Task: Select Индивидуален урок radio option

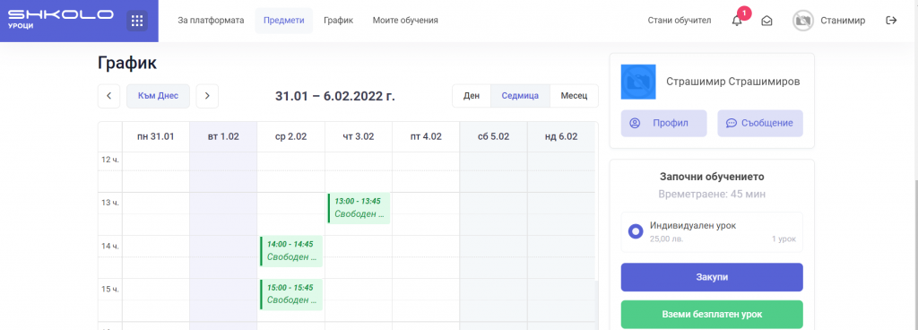Action: pos(636,231)
